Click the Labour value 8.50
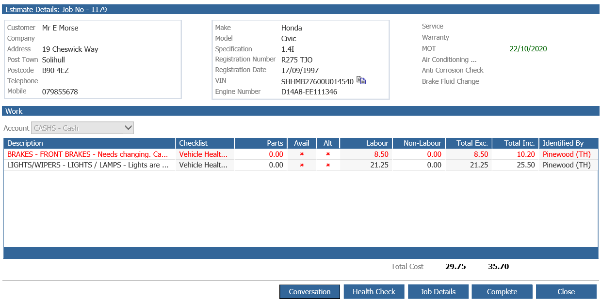This screenshot has width=601, height=302. [381, 154]
